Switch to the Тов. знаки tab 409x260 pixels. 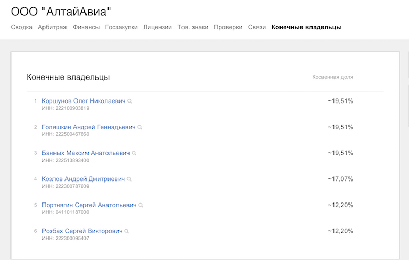point(193,27)
